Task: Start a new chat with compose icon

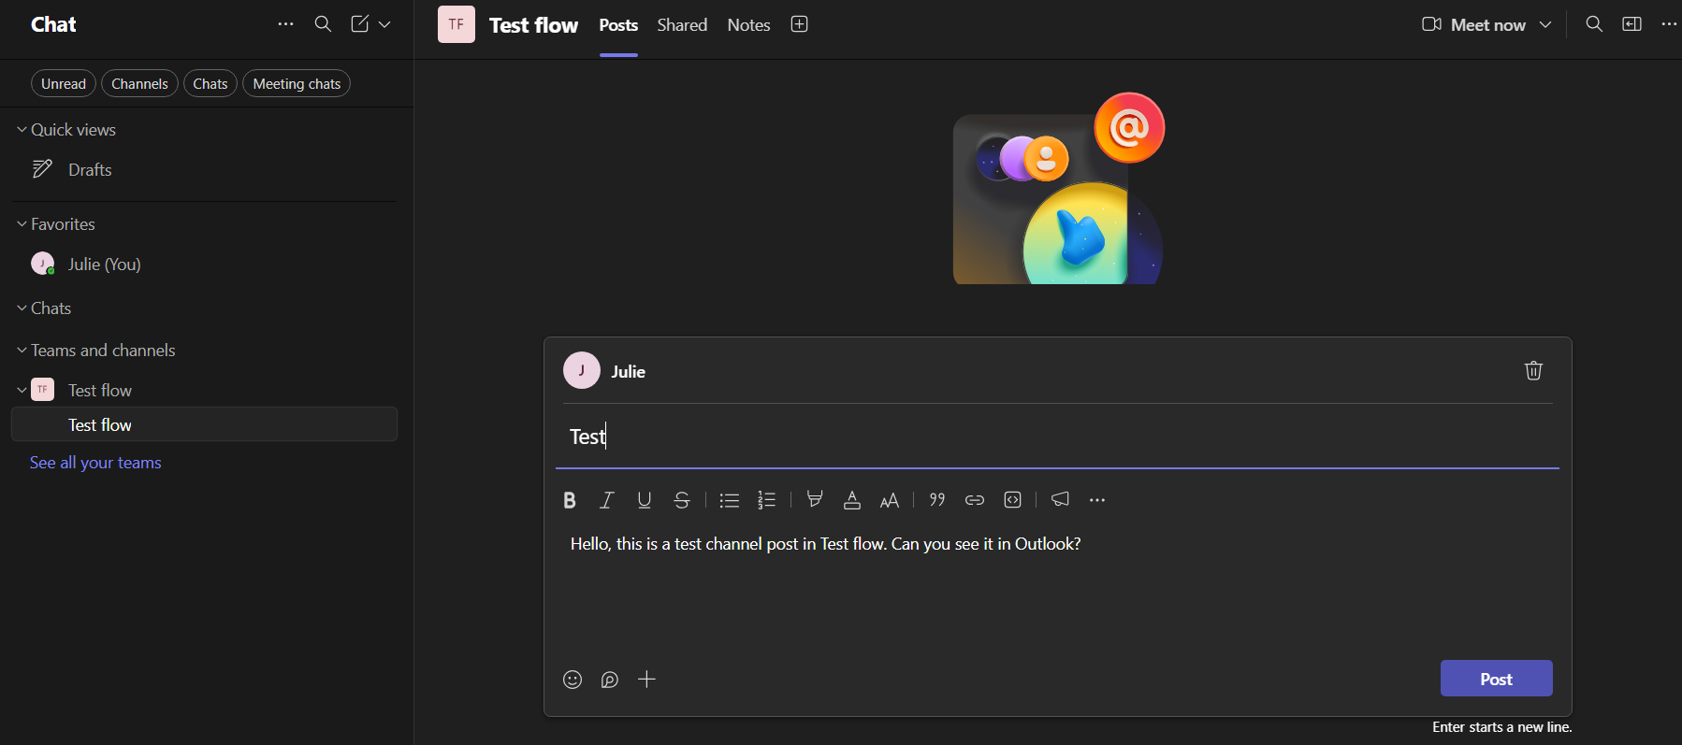Action: [360, 24]
